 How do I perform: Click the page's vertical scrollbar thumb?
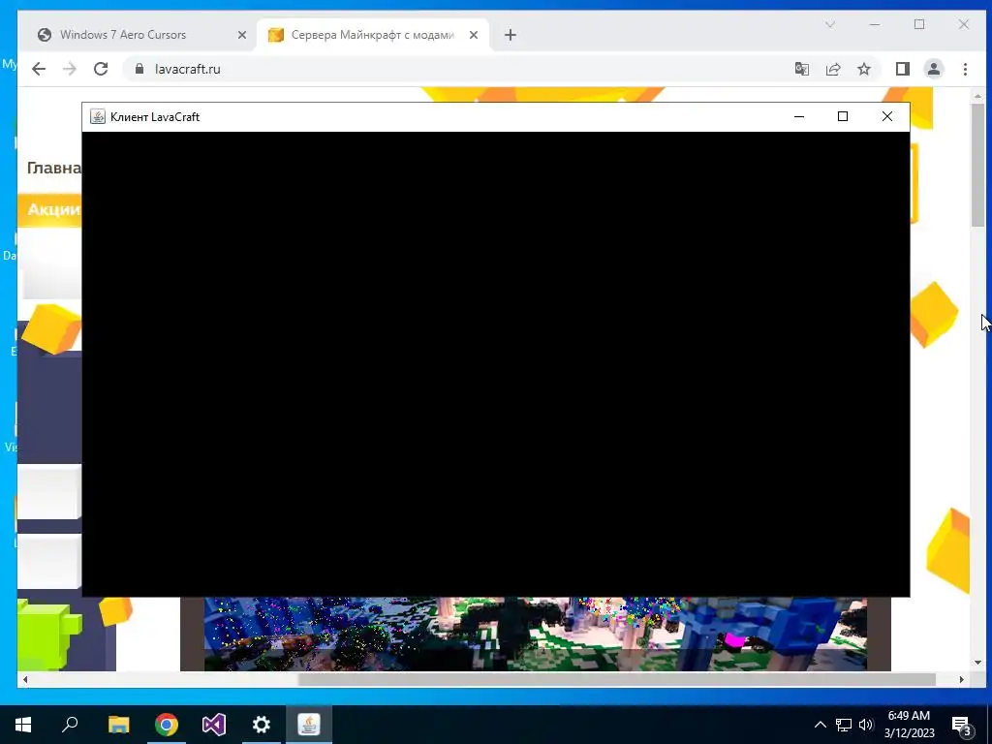point(978,165)
